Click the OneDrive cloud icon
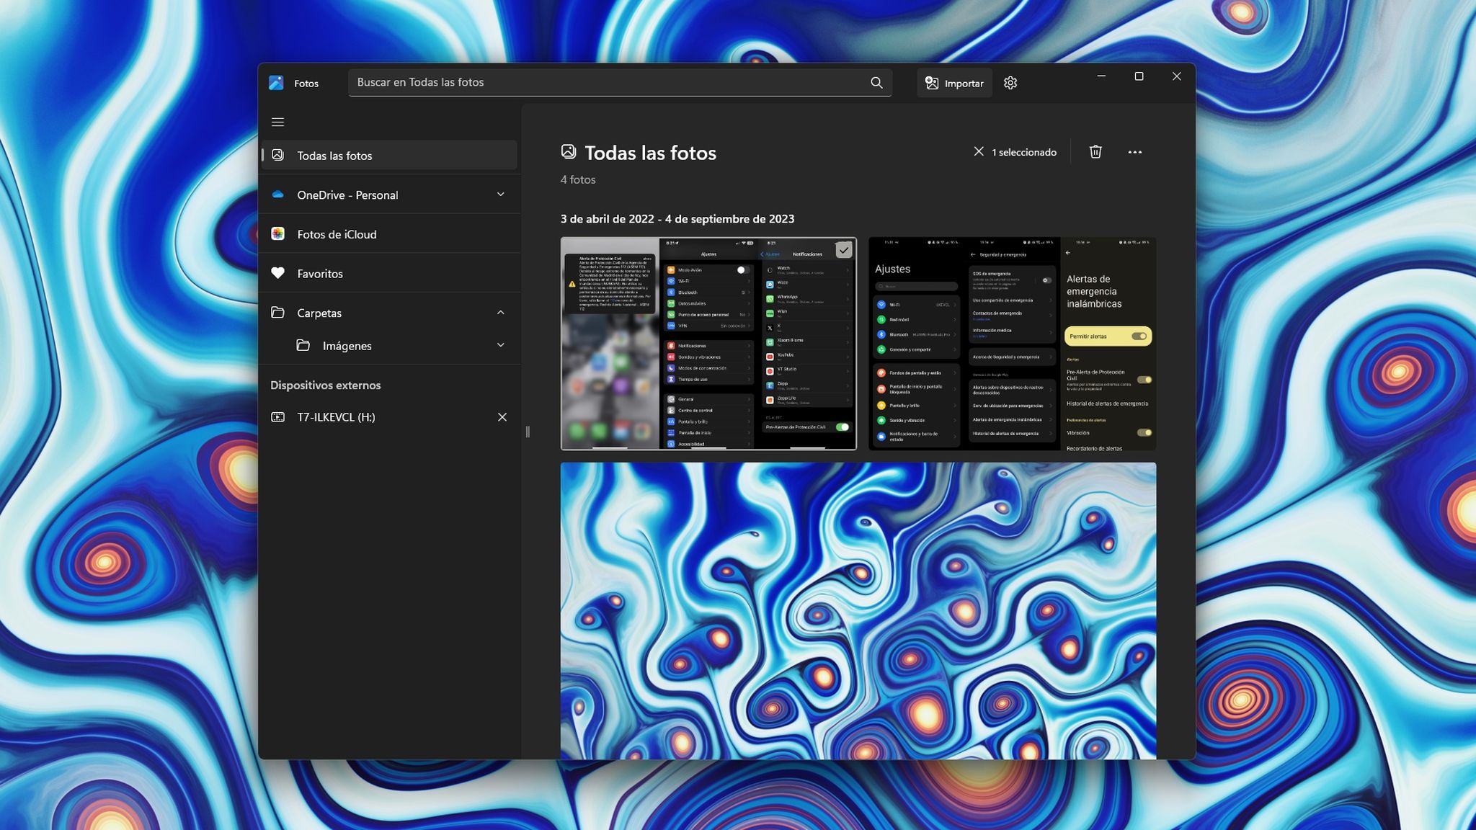 point(277,195)
